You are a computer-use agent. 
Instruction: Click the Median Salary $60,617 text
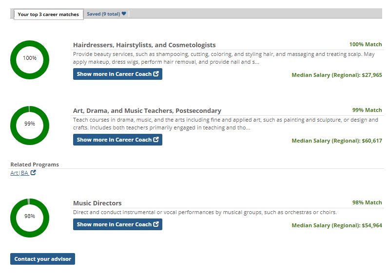coord(337,141)
